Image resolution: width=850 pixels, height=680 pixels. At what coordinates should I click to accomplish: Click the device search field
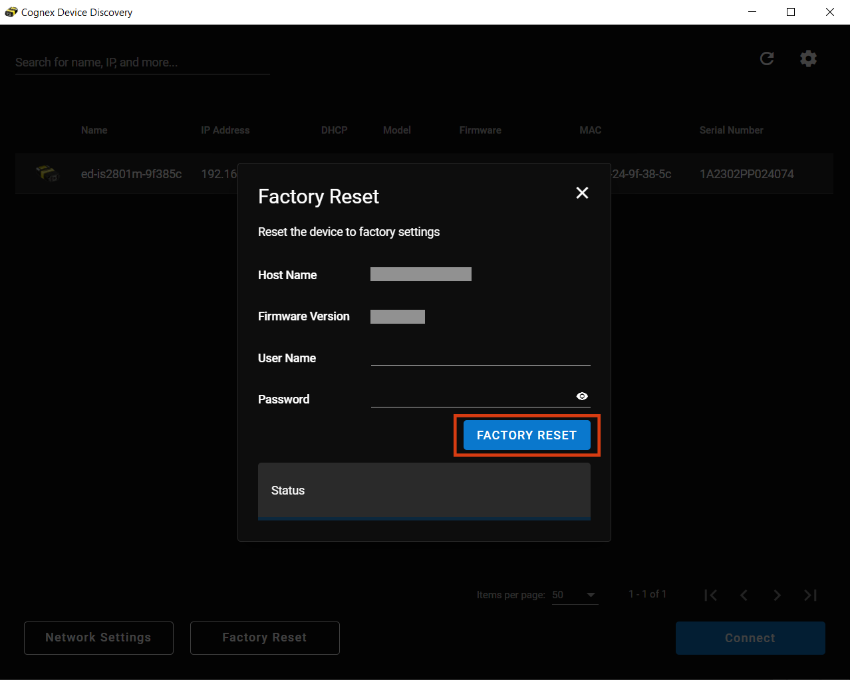142,62
